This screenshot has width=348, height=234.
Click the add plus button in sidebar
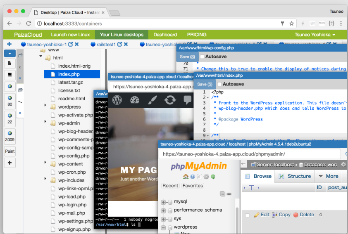click(x=10, y=163)
